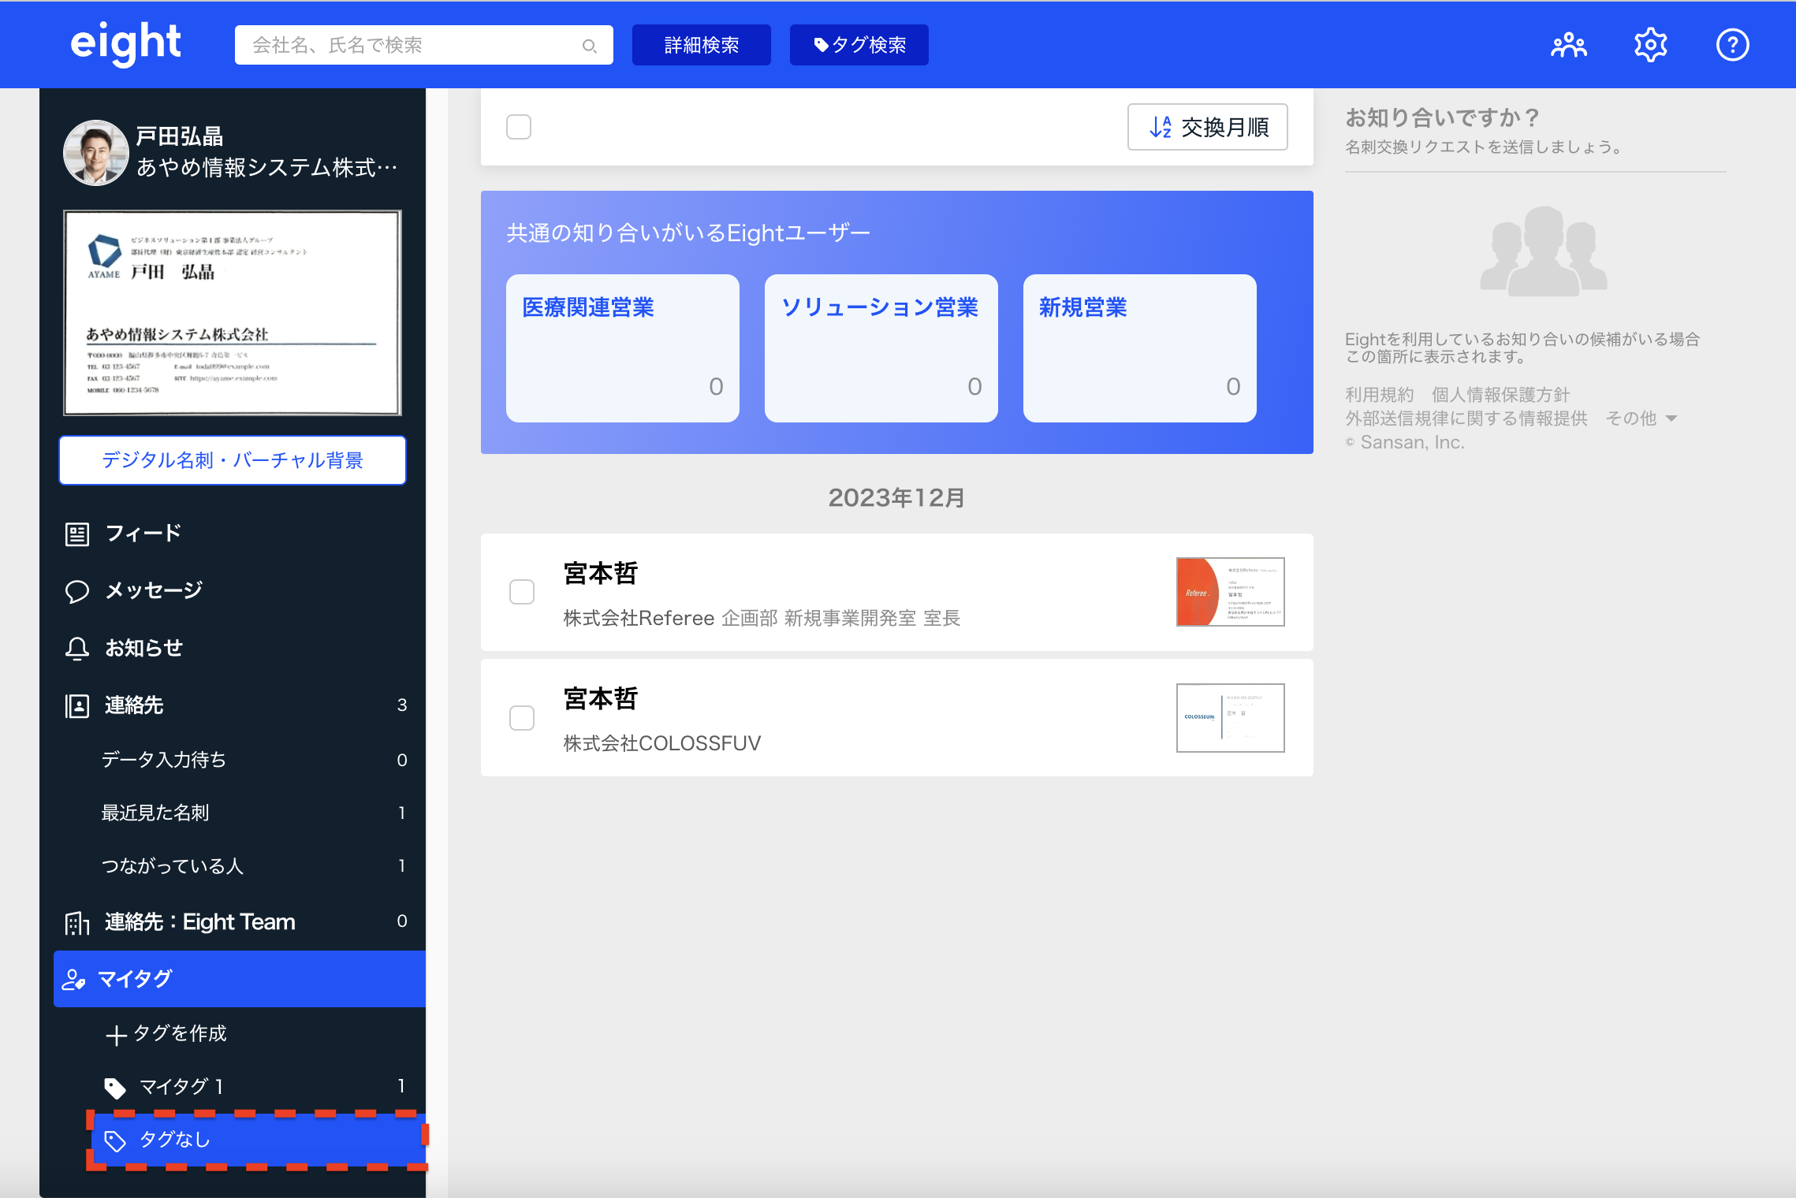Open お知らせ notifications from the sidebar
Image resolution: width=1796 pixels, height=1198 pixels.
pos(143,648)
